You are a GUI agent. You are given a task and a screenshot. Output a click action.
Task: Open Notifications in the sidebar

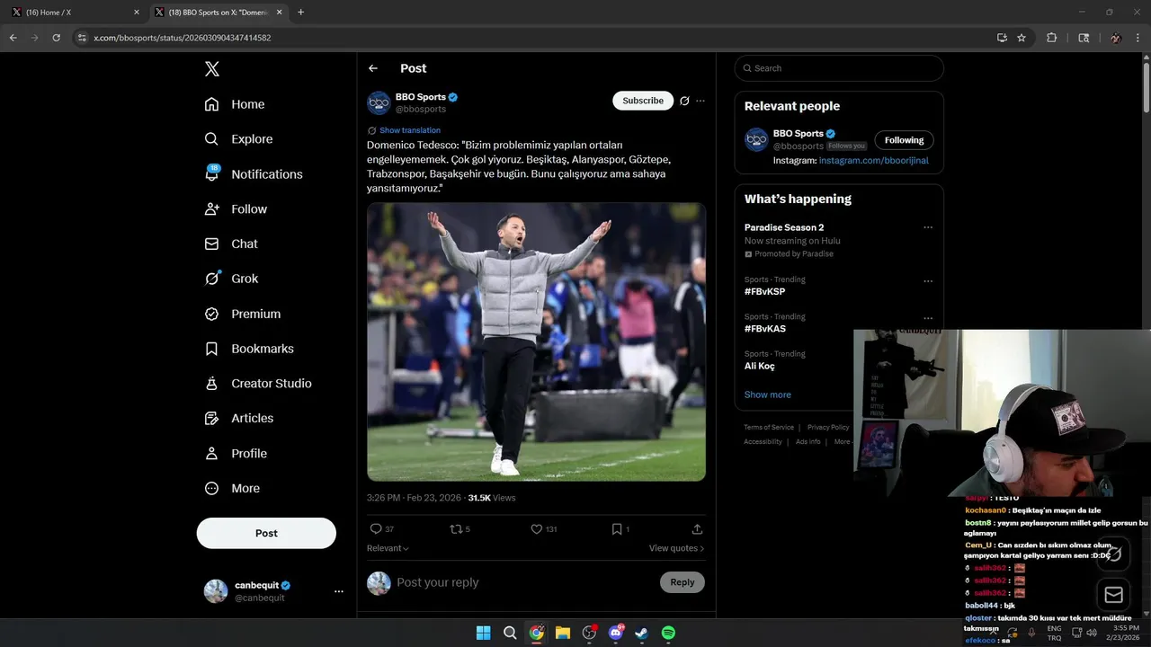(254, 174)
